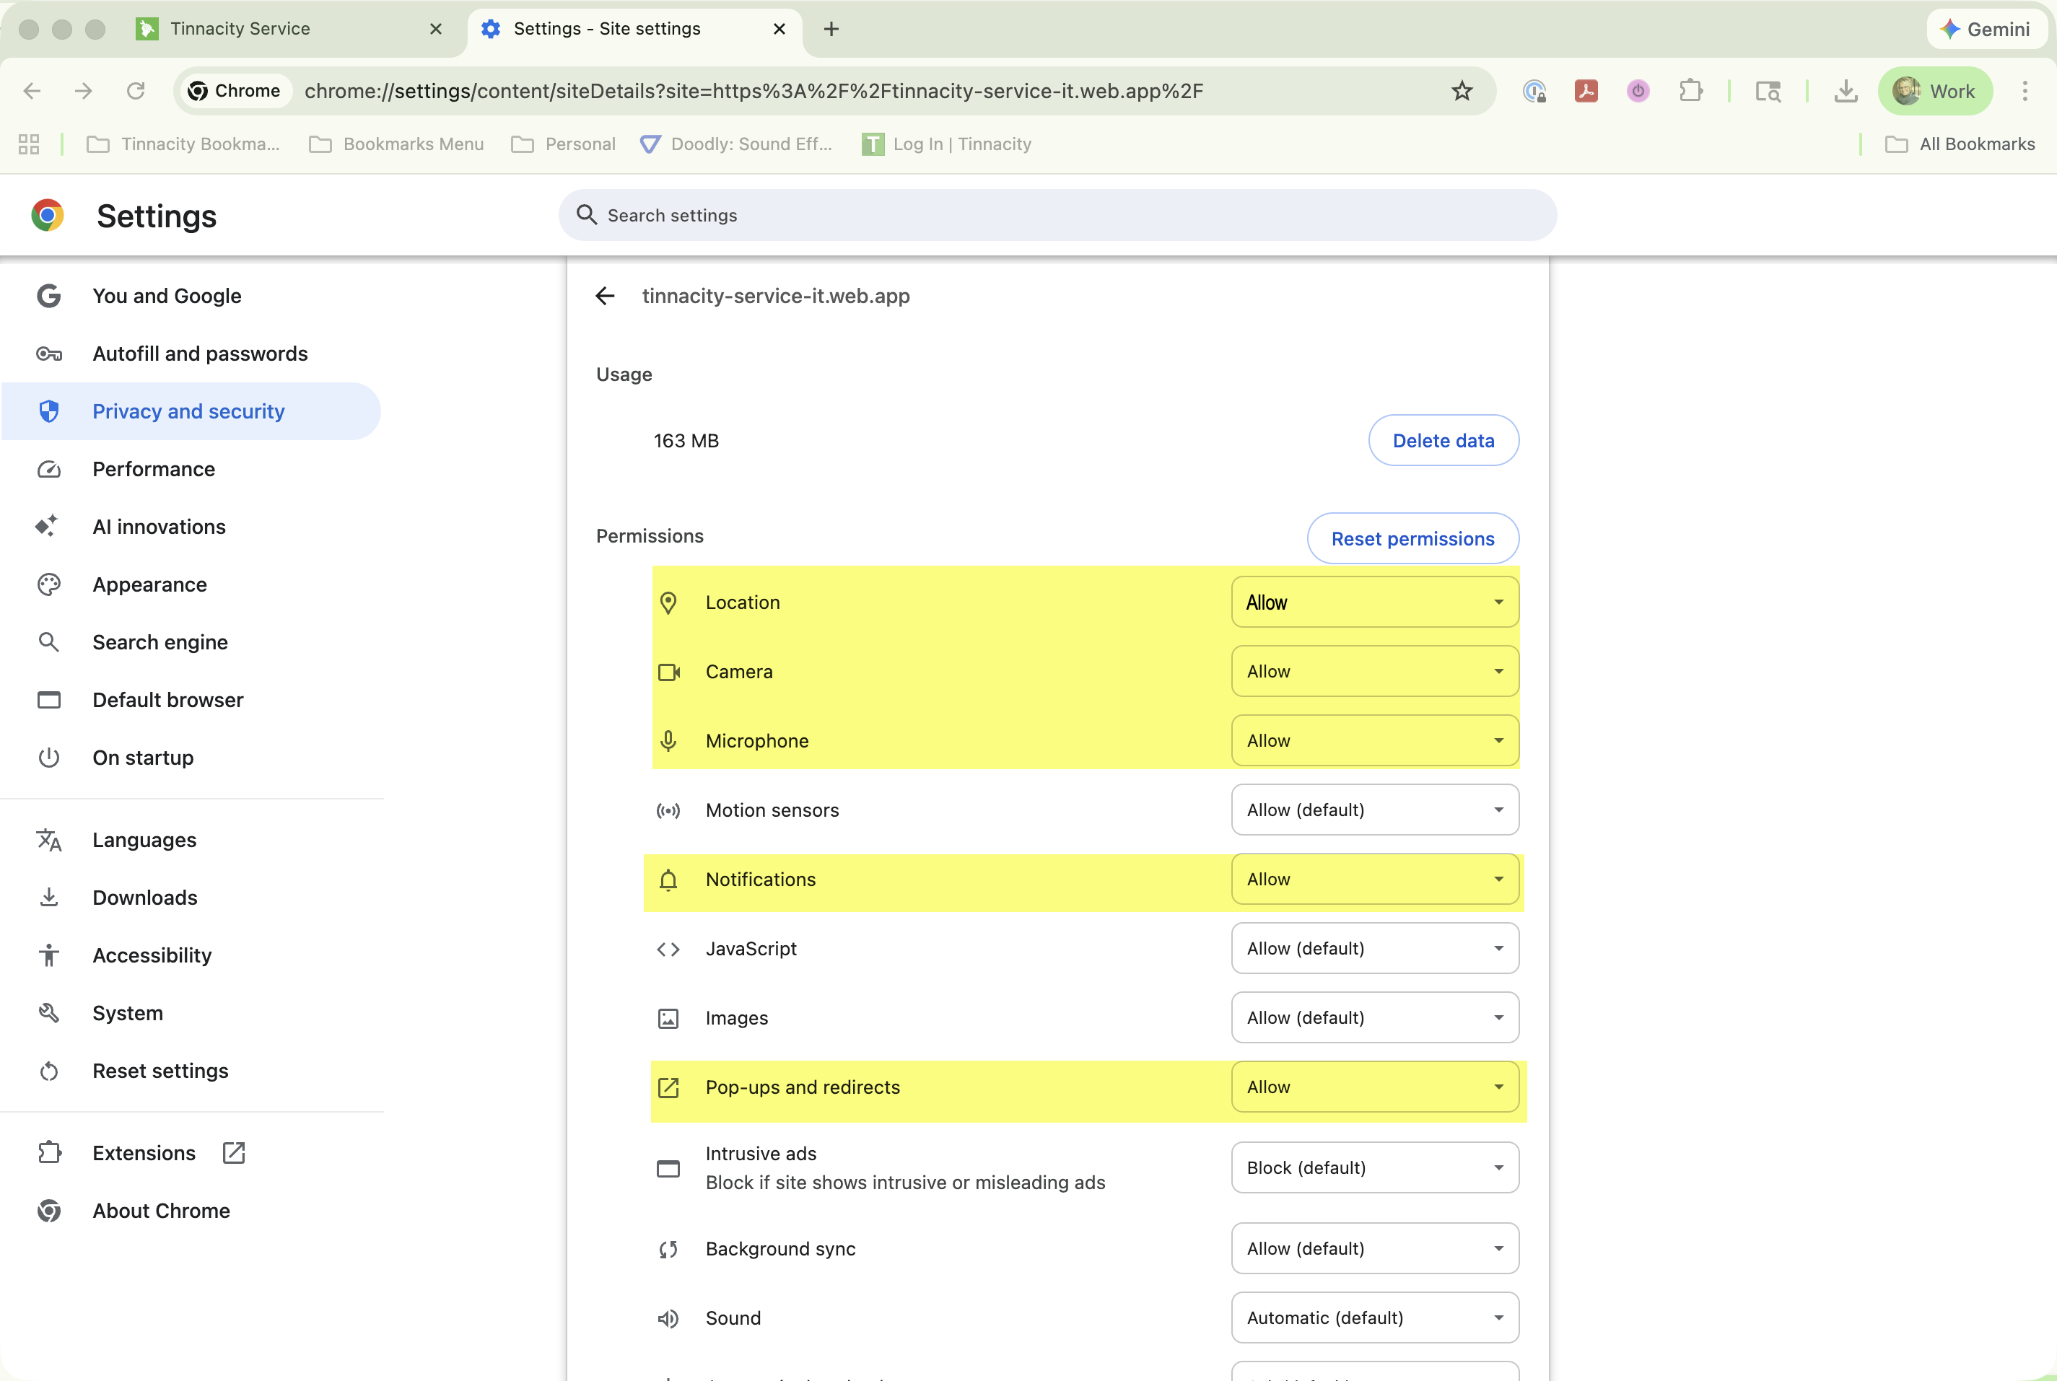Expand the Sound Automatic (default) dropdown

(1374, 1318)
